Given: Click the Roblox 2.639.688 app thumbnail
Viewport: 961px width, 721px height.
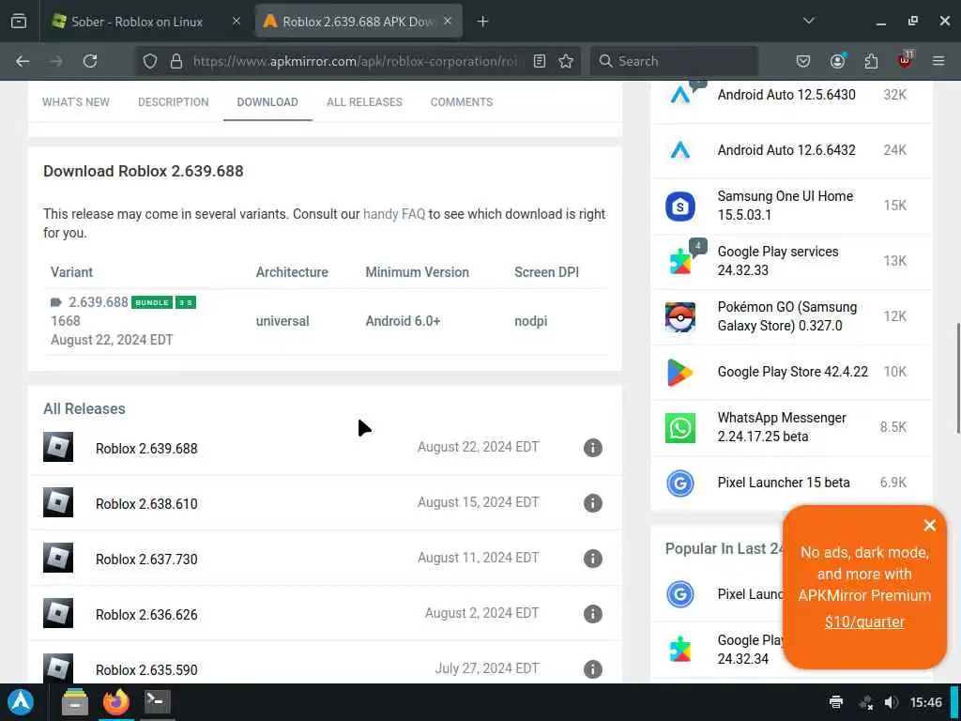Looking at the screenshot, I should pyautogui.click(x=58, y=447).
